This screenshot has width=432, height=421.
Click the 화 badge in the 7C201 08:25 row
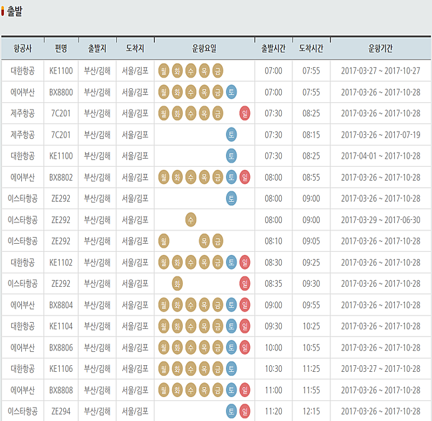click(177, 113)
